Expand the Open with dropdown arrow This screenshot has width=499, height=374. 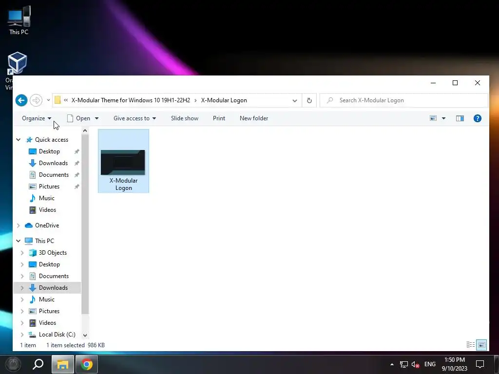[97, 118]
